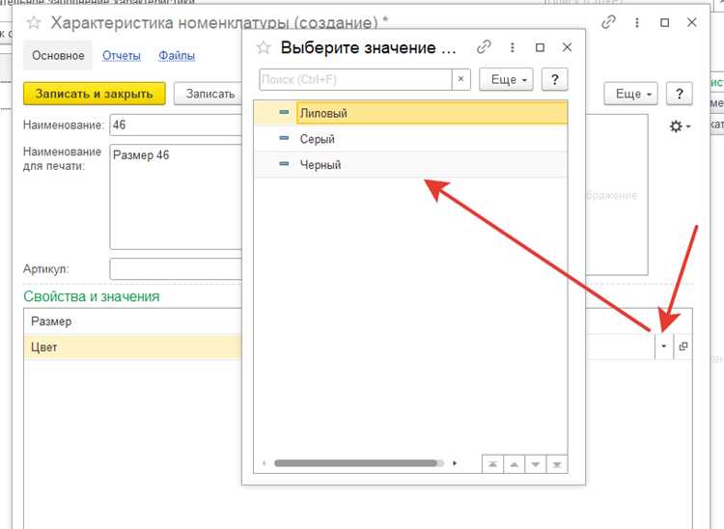724x529 pixels.
Task: Click the Артикул input field
Action: coord(176,269)
